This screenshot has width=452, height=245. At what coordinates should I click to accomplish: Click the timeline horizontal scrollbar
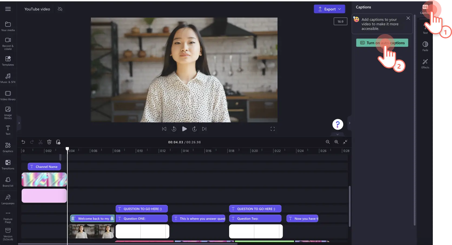pyautogui.click(x=128, y=244)
